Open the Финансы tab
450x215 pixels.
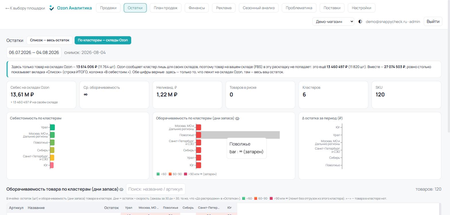pos(197,8)
